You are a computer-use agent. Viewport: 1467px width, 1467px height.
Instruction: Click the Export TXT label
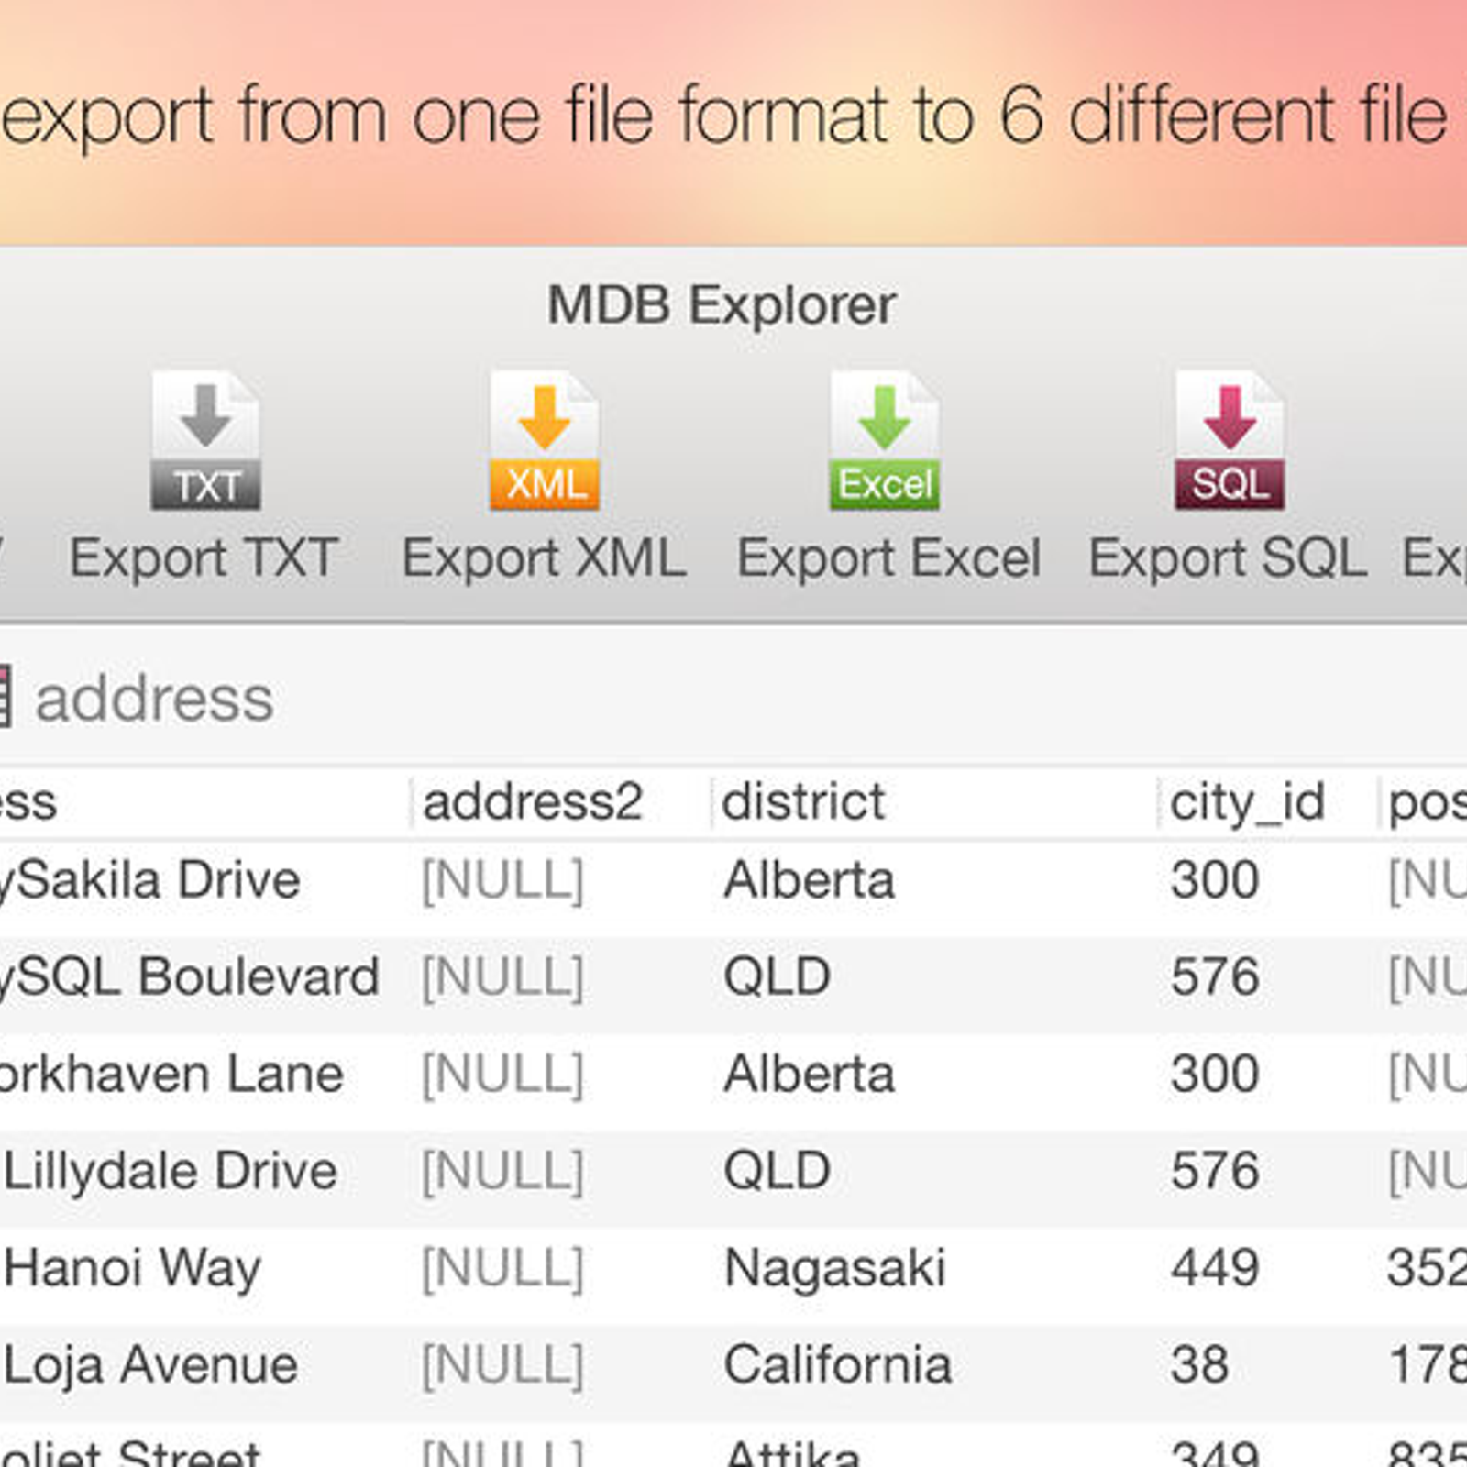[x=204, y=558]
